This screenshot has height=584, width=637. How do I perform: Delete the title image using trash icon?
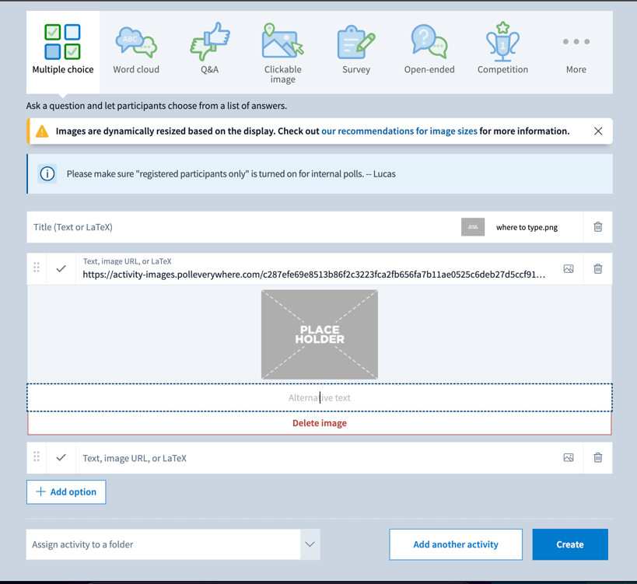[598, 227]
